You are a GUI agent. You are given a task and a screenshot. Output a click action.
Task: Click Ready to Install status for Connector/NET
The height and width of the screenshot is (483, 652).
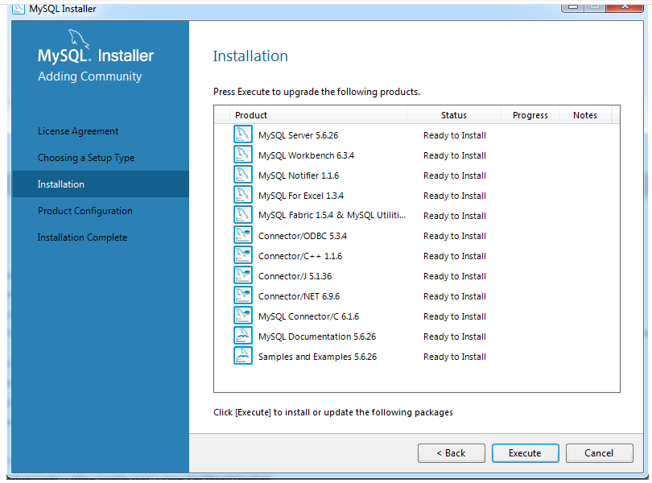455,296
